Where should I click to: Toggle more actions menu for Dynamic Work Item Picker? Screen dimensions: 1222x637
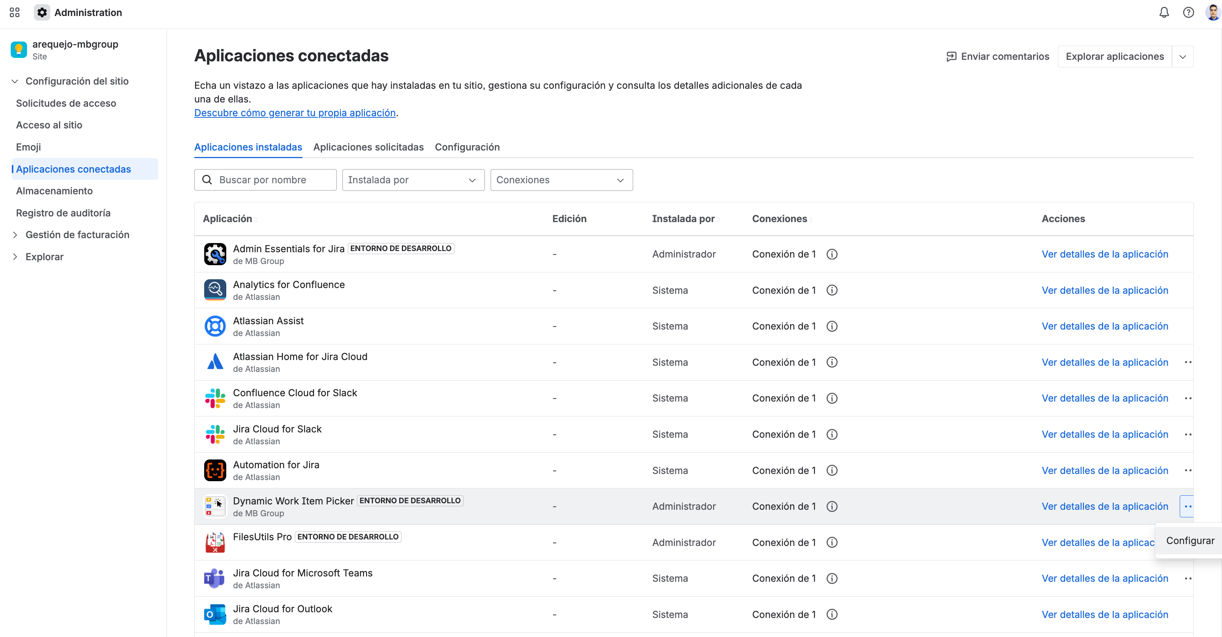point(1187,507)
